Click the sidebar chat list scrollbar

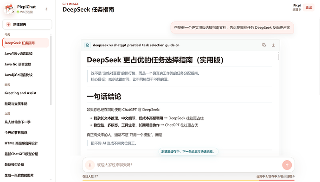click(51, 71)
